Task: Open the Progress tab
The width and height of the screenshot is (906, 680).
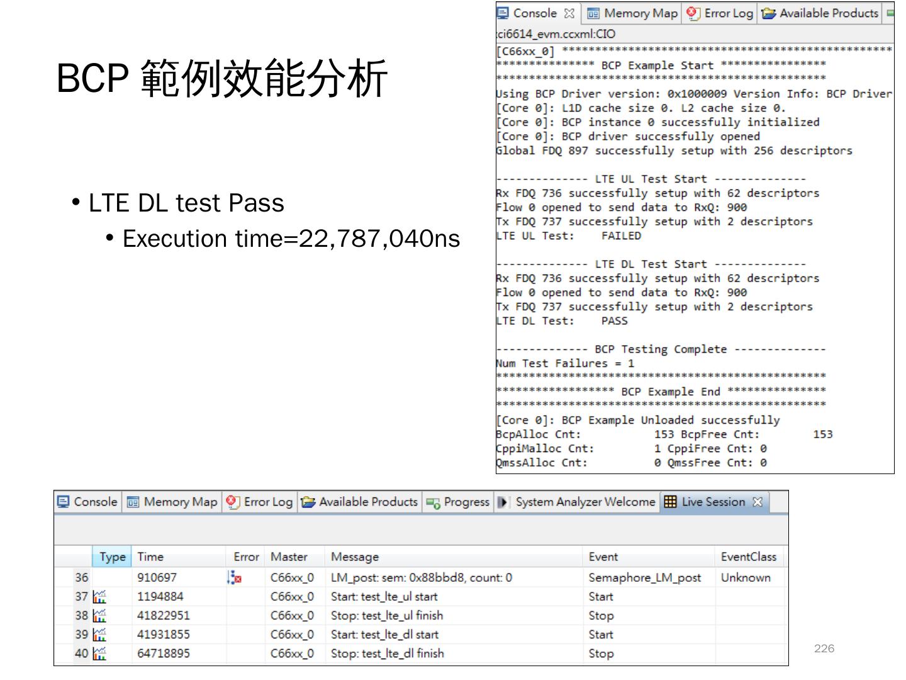Action: 458,502
